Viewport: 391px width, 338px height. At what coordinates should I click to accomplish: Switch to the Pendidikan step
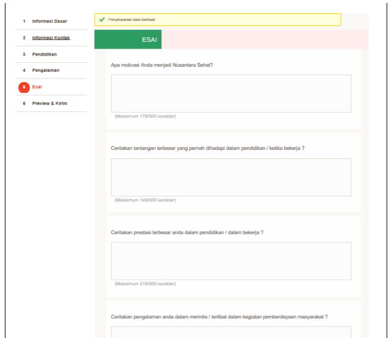click(44, 55)
